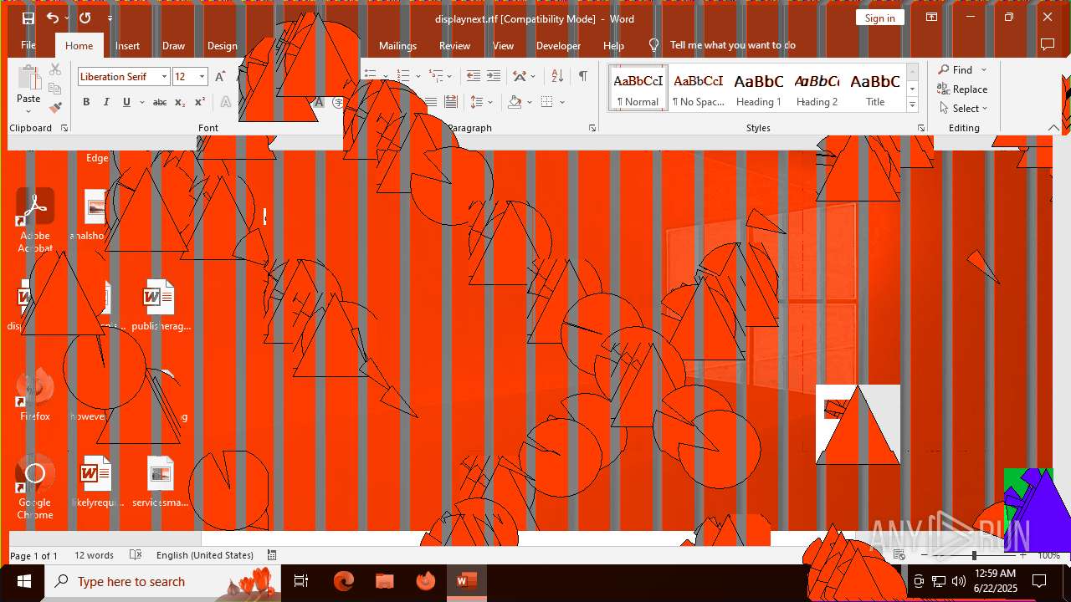This screenshot has width=1071, height=602.
Task: Switch to the Design tab
Action: (222, 45)
